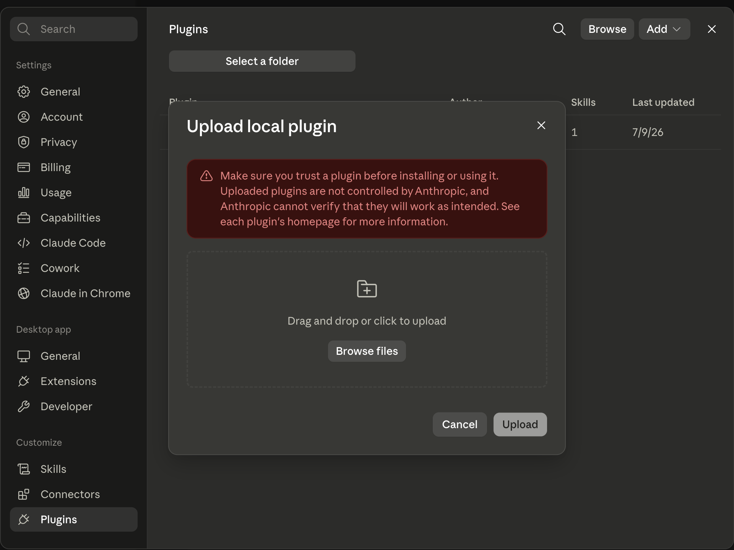The width and height of the screenshot is (734, 550).
Task: Click the Account person icon
Action: point(24,117)
